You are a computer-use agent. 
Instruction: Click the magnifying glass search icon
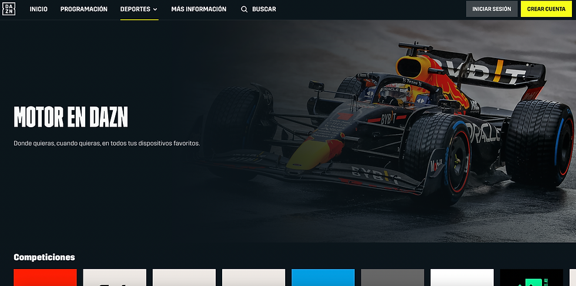pyautogui.click(x=244, y=9)
